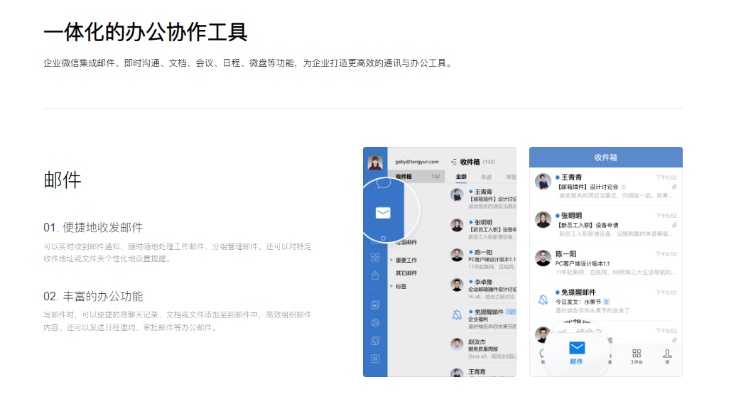Viewport: 736px width, 394px height.
Task: Click the user avatar at top of desktop sidebar
Action: [374, 163]
